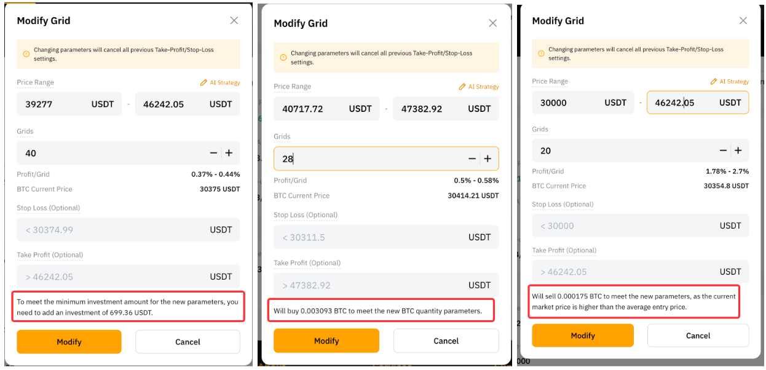Screen dimensions: 766x370
Task: Increase grid count in the 28-grids field
Action: tap(488, 159)
